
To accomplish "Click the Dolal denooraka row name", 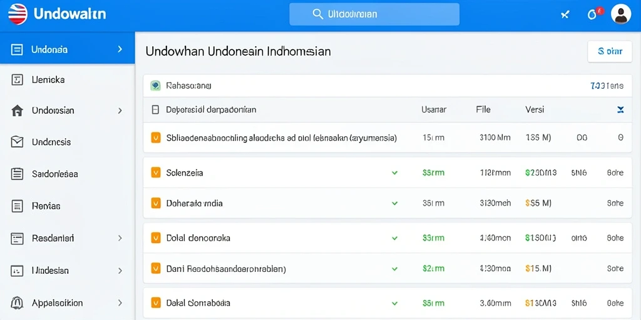I will [x=198, y=237].
